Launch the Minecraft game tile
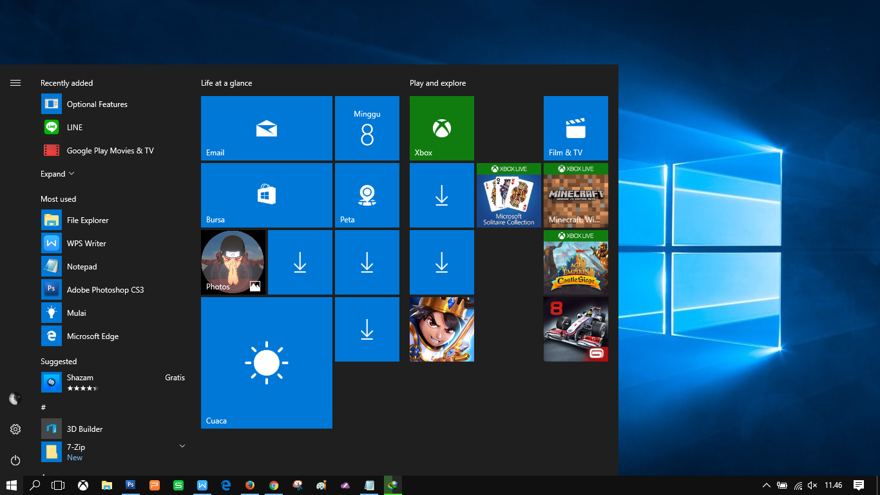880x495 pixels. [576, 195]
